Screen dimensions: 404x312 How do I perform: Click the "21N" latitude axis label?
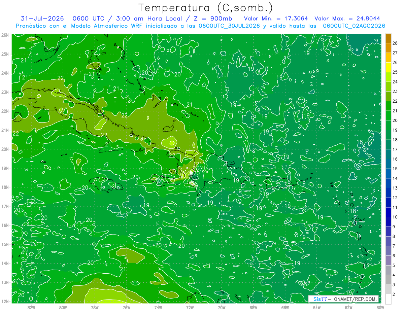pos(5,130)
